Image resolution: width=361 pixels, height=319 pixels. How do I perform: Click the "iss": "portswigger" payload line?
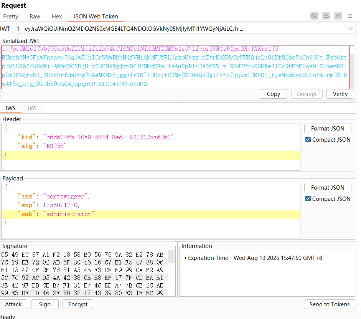(x=151, y=197)
